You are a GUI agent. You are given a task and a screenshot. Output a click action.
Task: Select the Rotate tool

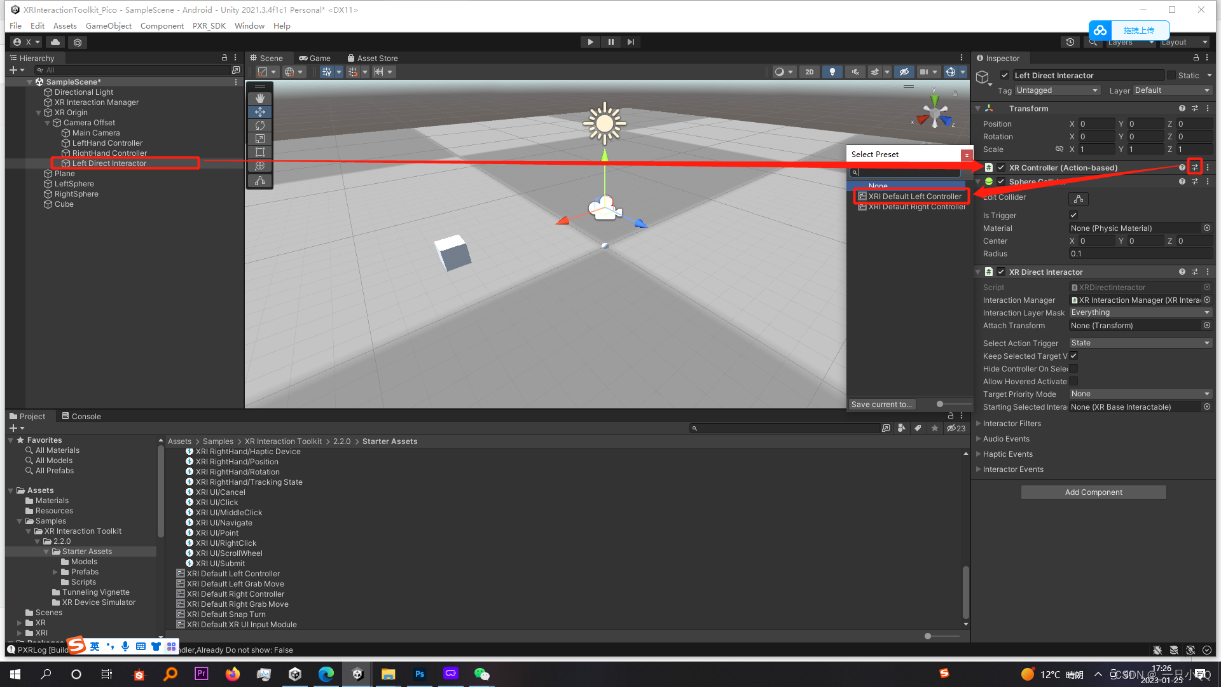[x=259, y=125]
